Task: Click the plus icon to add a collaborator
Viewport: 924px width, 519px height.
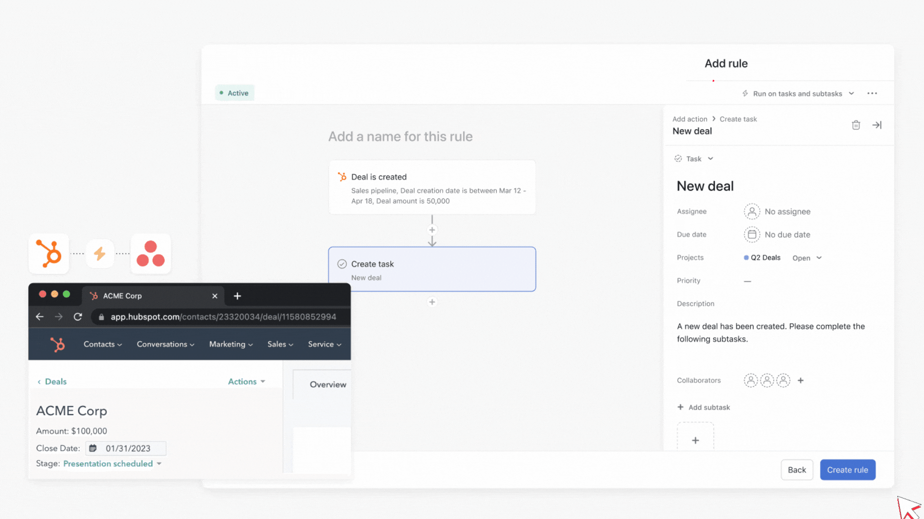Action: [x=800, y=380]
